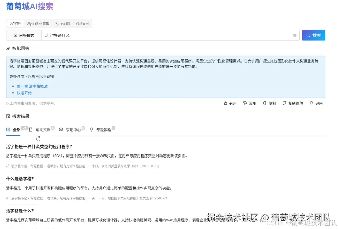Click the document icon beside 帮助文档
Screen dimensions: 338x229
(30, 130)
